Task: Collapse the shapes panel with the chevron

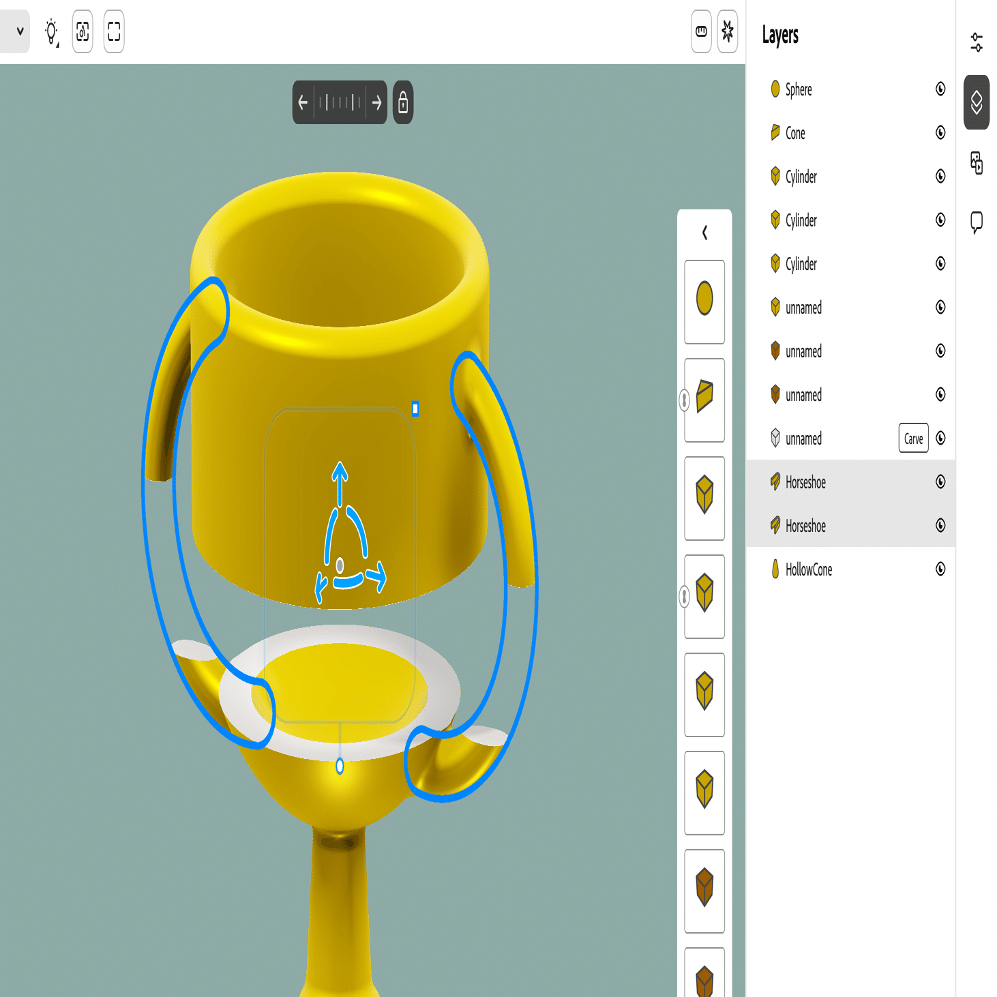Action: pyautogui.click(x=704, y=233)
